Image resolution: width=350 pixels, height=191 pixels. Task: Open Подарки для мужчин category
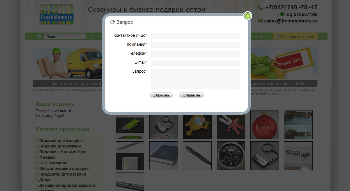pos(60,146)
